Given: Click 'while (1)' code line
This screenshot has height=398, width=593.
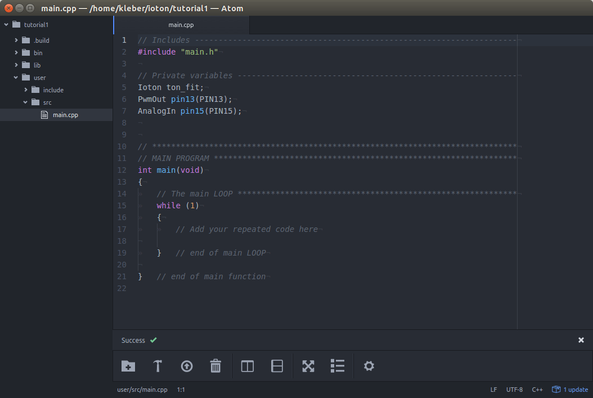Looking at the screenshot, I should tap(178, 205).
